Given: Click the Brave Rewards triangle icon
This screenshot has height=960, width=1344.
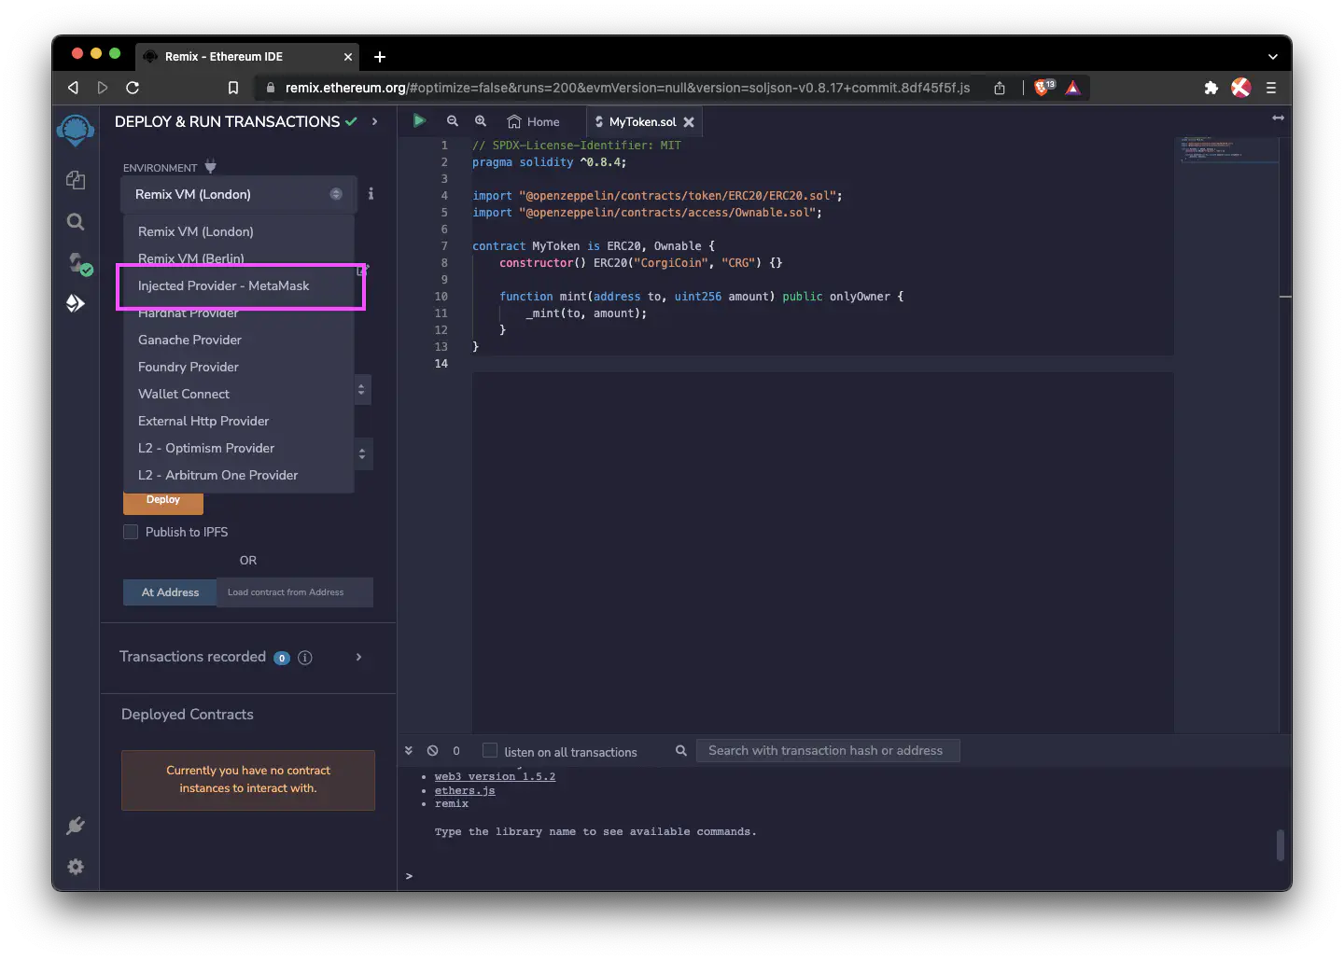Looking at the screenshot, I should [1073, 88].
